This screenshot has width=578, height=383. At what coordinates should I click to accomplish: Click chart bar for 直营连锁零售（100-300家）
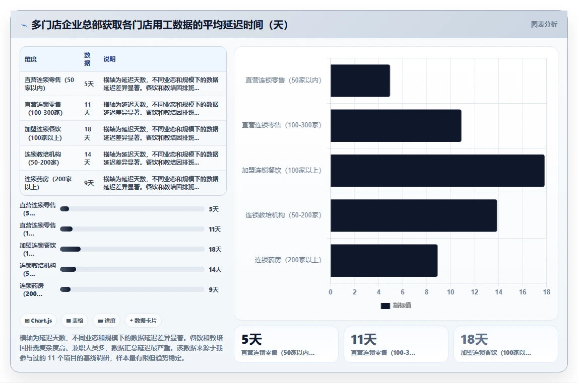click(396, 126)
